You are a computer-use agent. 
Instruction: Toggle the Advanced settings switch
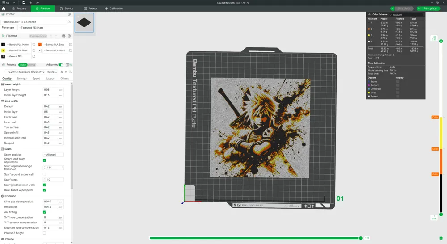click(x=61, y=65)
